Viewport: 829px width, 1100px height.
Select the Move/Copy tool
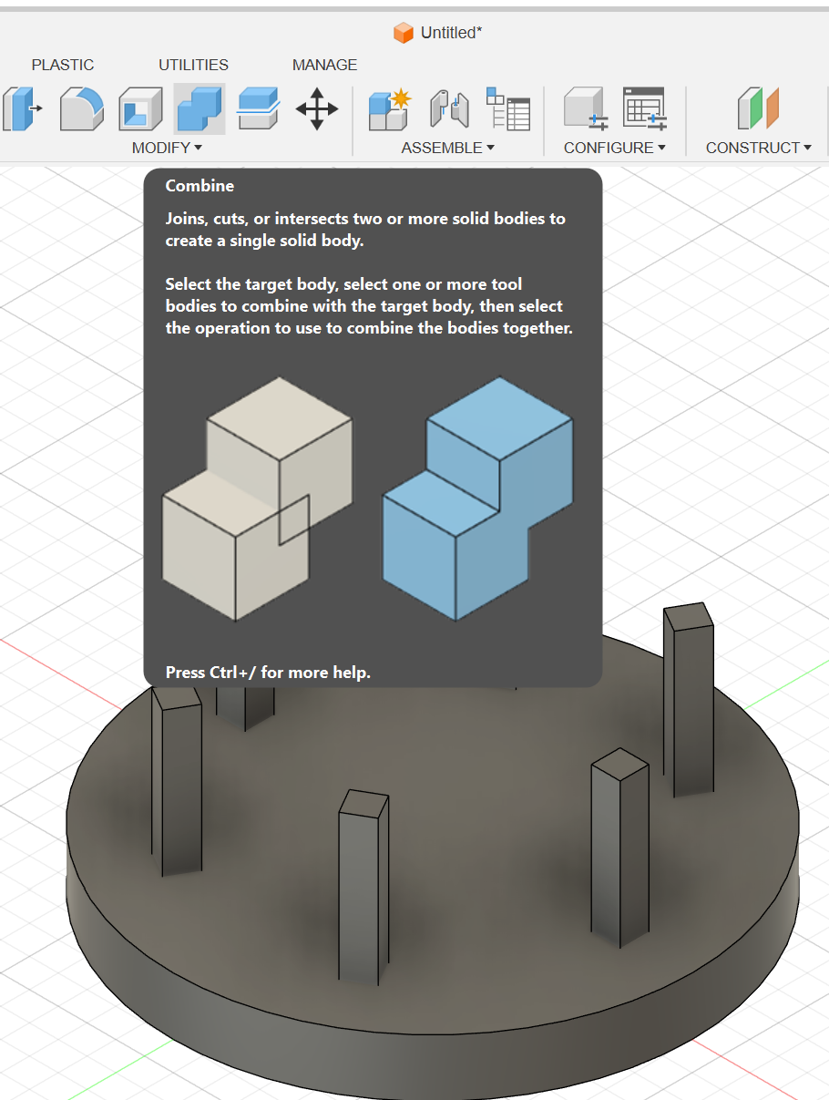pyautogui.click(x=316, y=109)
